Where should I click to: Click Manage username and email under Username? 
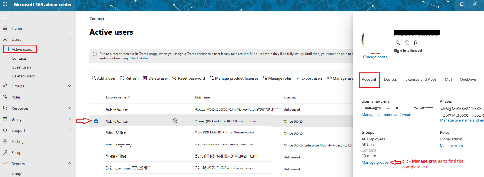pyautogui.click(x=386, y=115)
